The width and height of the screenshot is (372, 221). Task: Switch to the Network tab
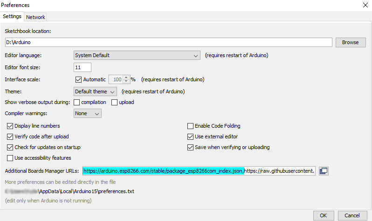[x=35, y=17]
